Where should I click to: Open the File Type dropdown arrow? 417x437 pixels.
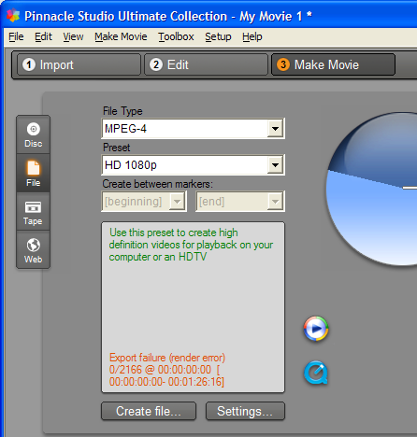275,129
